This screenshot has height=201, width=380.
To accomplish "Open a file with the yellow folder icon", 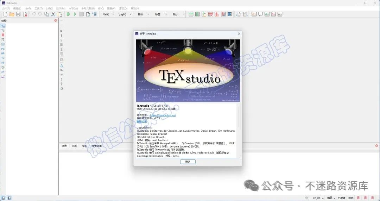I will coord(12,14).
